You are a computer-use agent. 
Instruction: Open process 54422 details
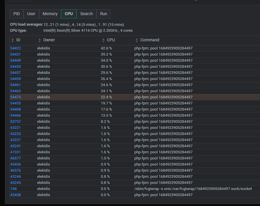tap(16, 48)
